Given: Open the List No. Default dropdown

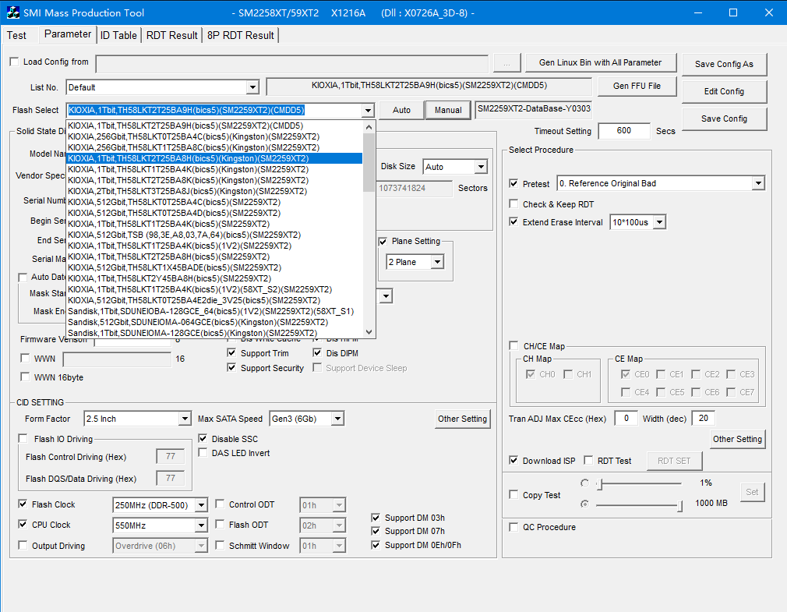Looking at the screenshot, I should [252, 87].
